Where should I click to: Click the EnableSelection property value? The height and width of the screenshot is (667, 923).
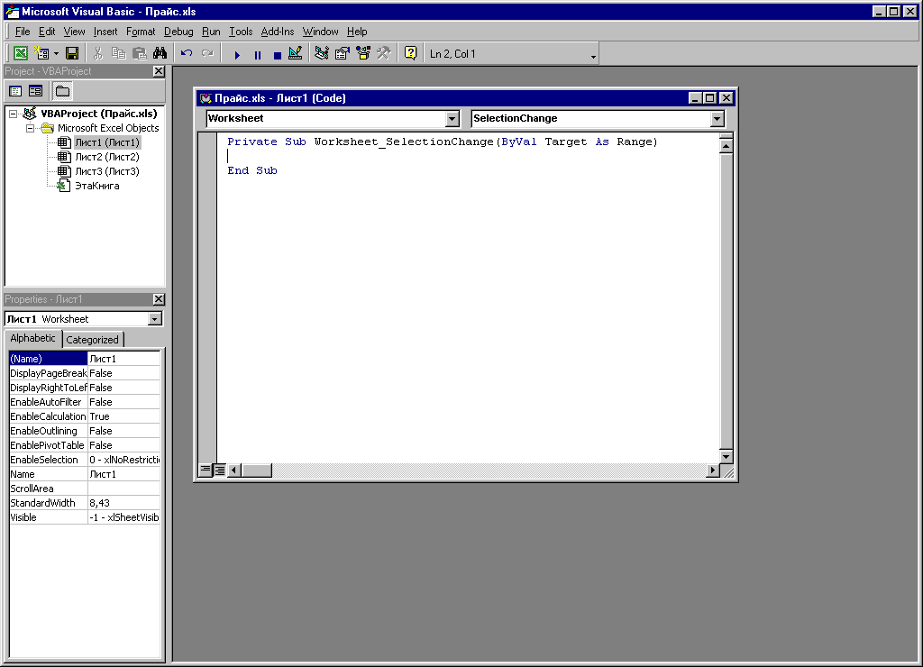point(123,460)
